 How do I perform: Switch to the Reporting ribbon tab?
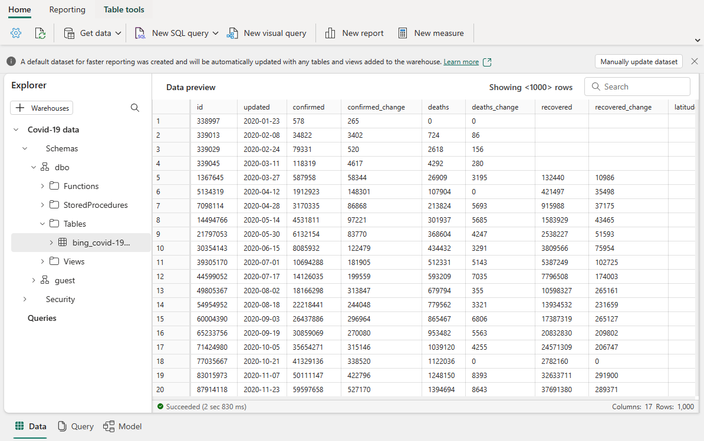(67, 9)
